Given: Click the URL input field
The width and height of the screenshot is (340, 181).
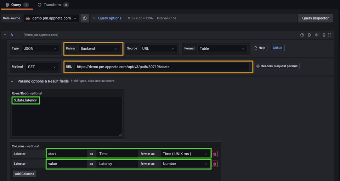Looking at the screenshot, I should [x=162, y=67].
